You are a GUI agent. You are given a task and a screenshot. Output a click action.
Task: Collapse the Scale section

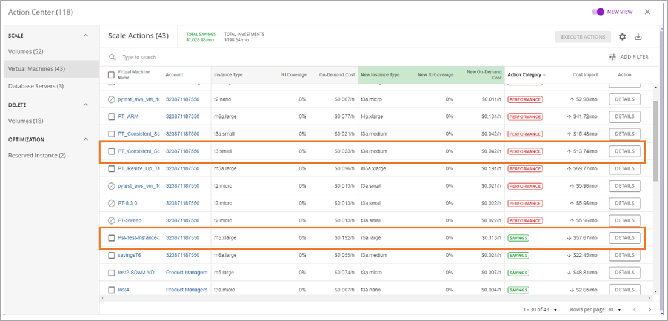click(x=85, y=36)
